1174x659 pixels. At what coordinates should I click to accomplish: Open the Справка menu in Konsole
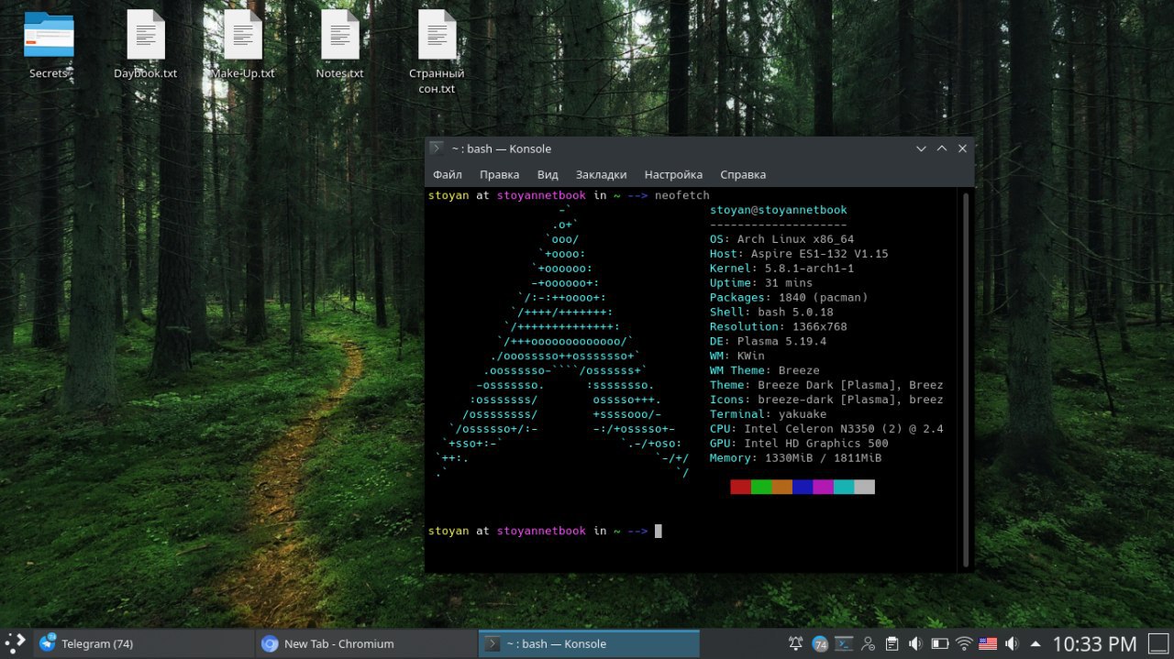[x=743, y=174]
